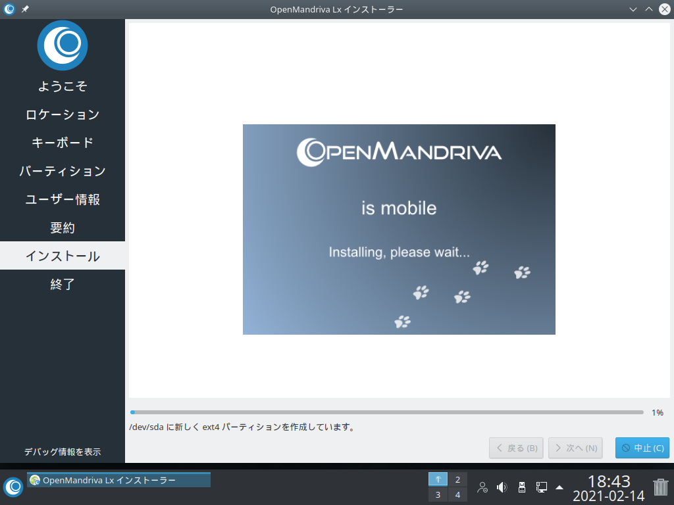Open the window menu icon in the title bar
The height and width of the screenshot is (505, 674).
point(9,9)
